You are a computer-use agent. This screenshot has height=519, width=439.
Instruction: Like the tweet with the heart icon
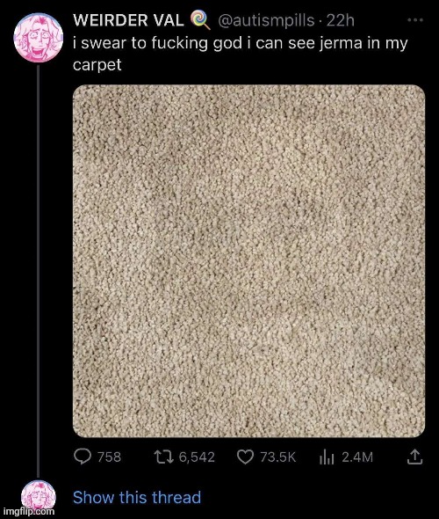click(246, 457)
